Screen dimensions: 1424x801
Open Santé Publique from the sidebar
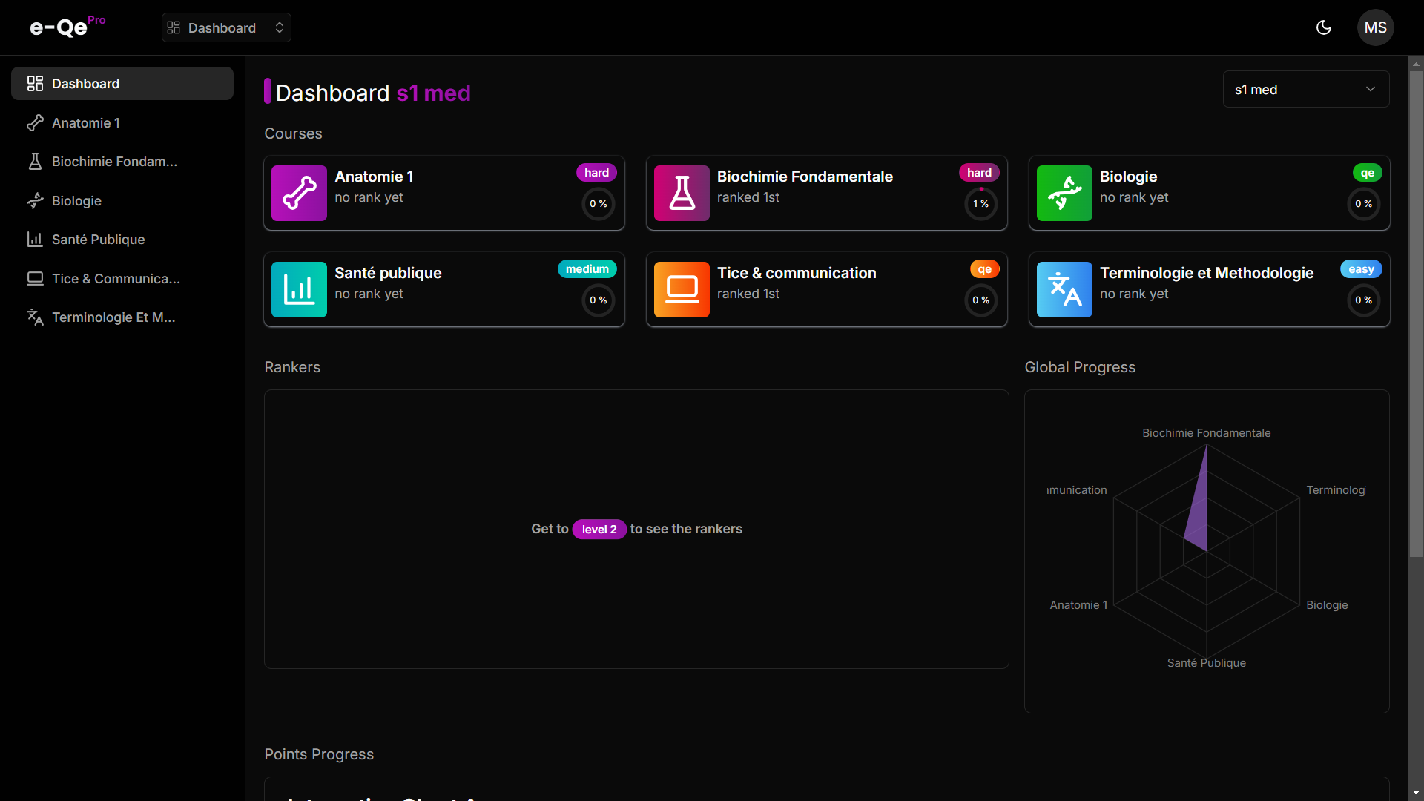(98, 240)
